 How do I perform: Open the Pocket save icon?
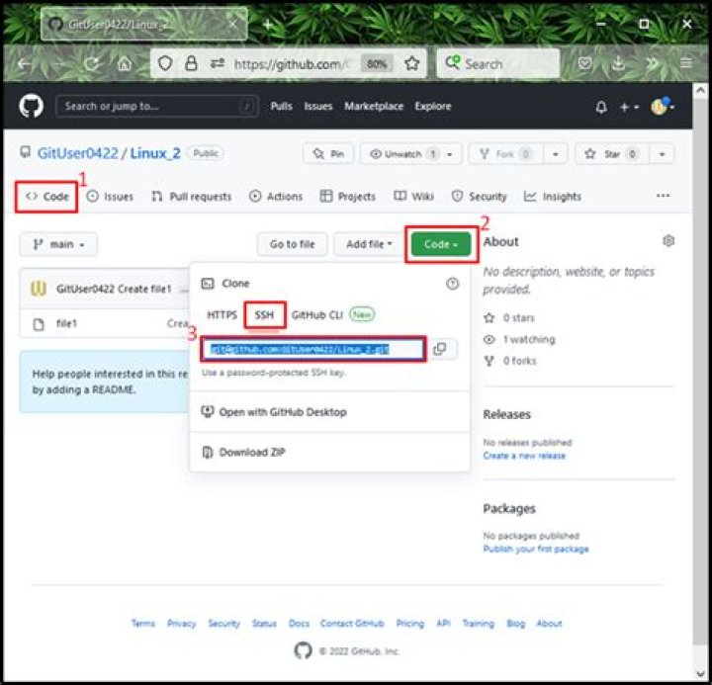click(584, 63)
